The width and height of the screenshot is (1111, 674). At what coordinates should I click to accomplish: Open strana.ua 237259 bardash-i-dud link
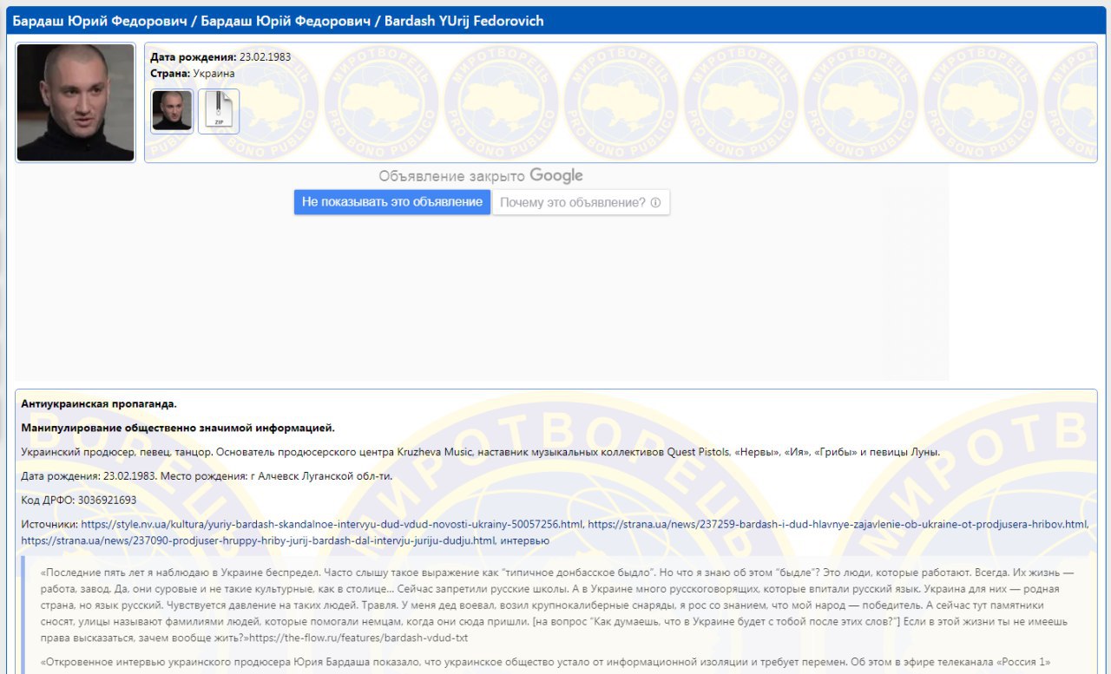pyautogui.click(x=838, y=524)
